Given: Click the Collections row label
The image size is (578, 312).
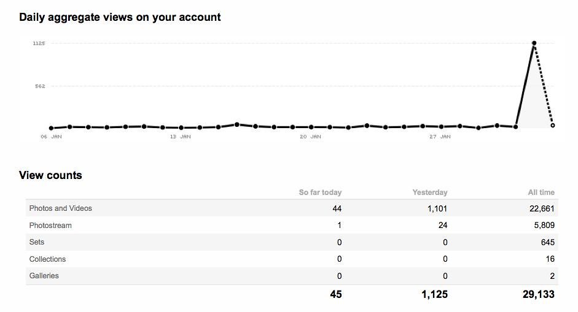Looking at the screenshot, I should tap(47, 259).
